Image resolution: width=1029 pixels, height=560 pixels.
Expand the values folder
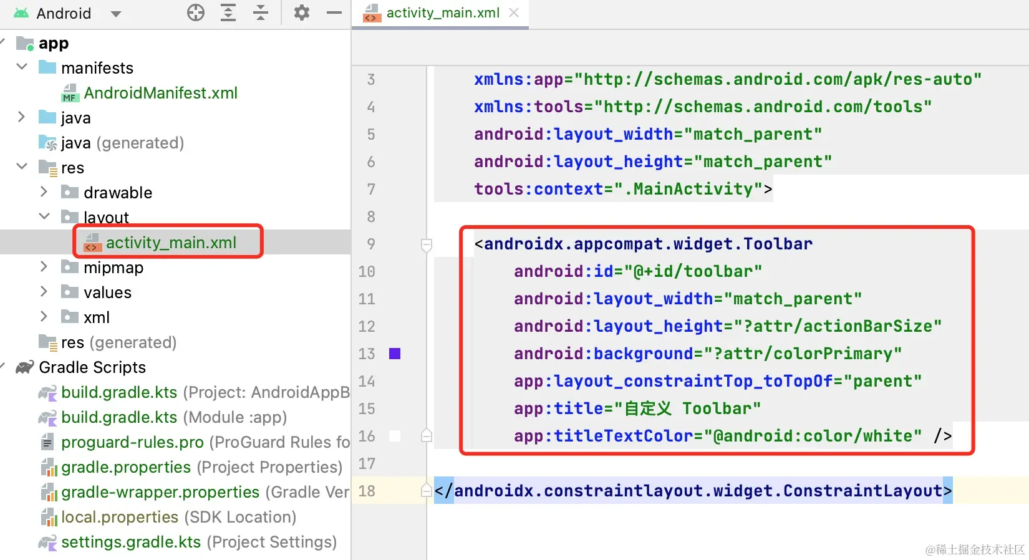(44, 292)
